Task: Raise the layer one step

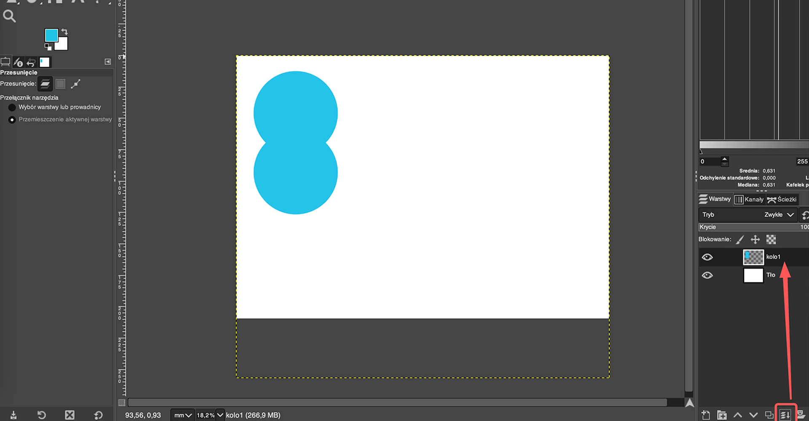Action: coord(738,415)
